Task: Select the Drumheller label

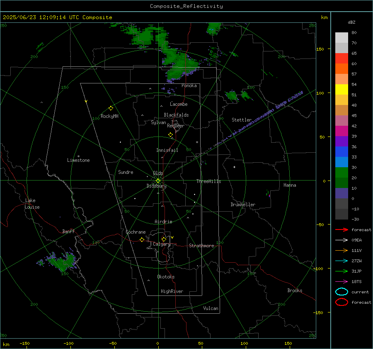Action: coord(243,205)
